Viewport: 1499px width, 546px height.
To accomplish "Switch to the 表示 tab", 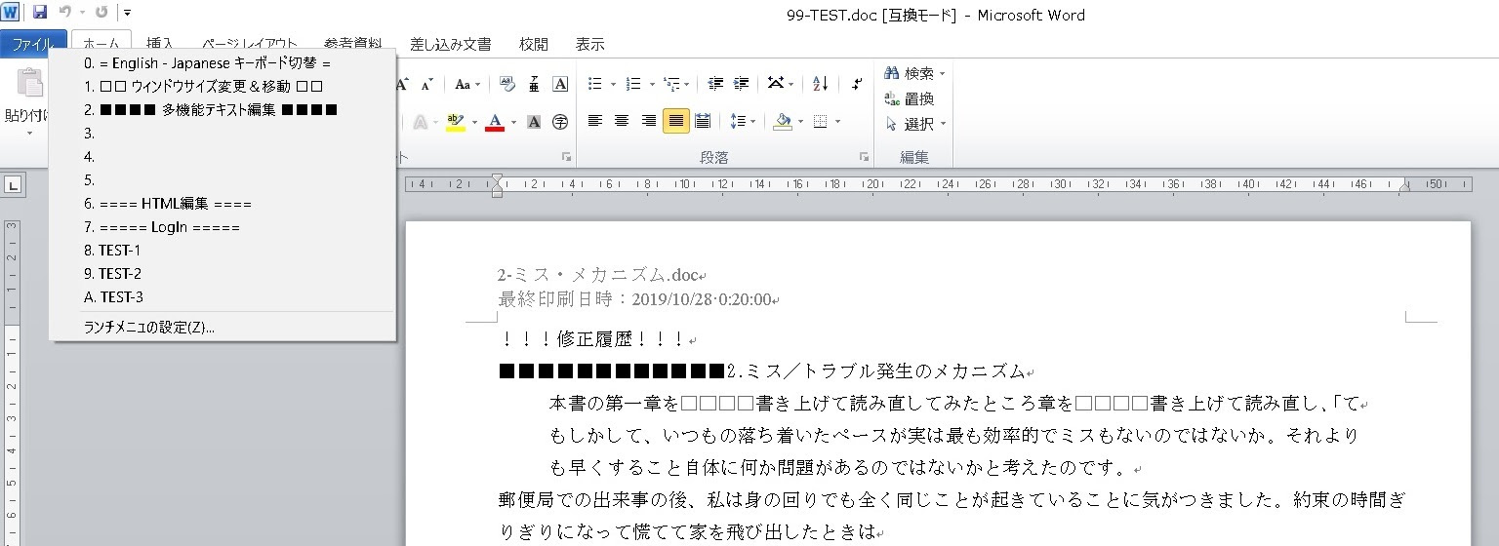I will click(589, 44).
